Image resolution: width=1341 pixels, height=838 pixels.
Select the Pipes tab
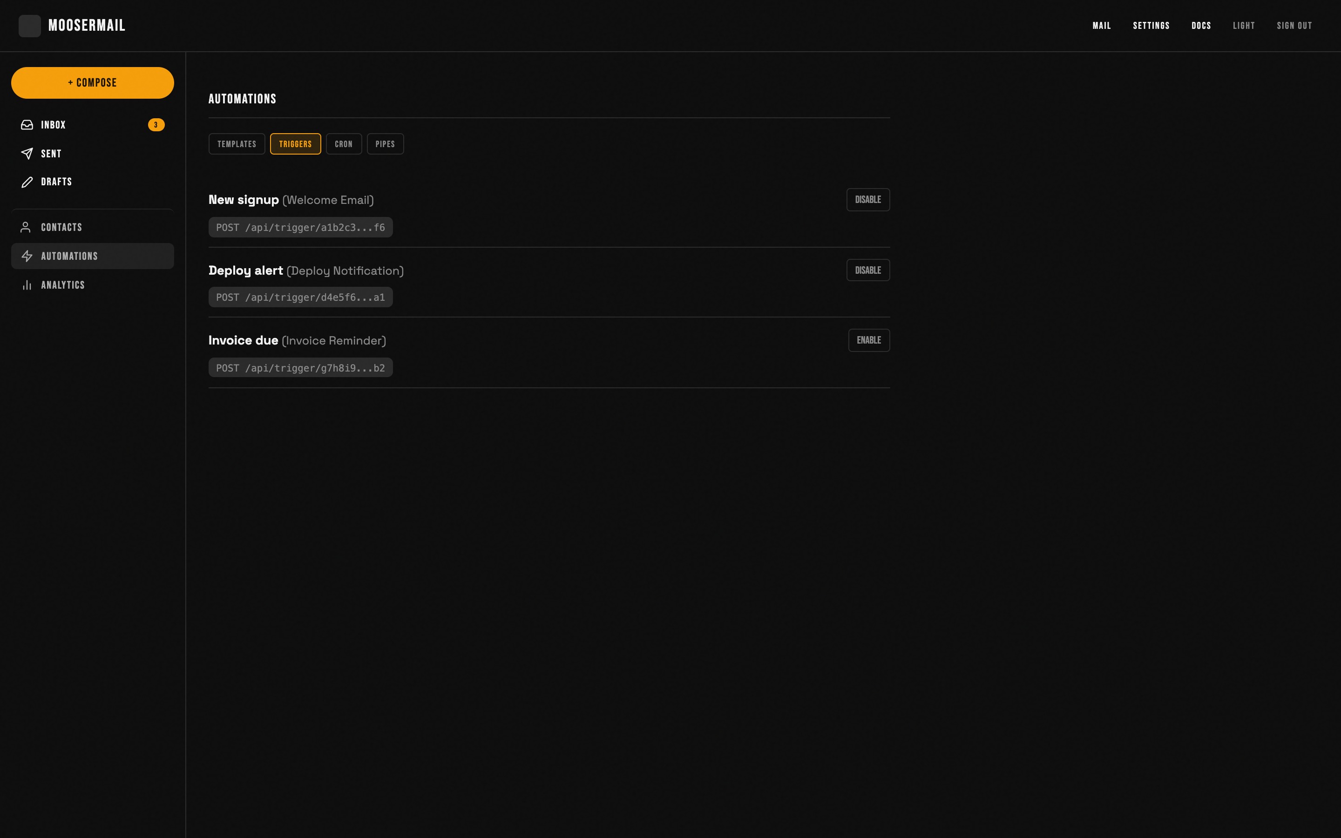385,144
